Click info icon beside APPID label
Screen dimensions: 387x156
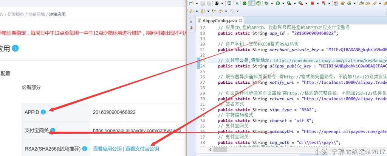[43, 112]
